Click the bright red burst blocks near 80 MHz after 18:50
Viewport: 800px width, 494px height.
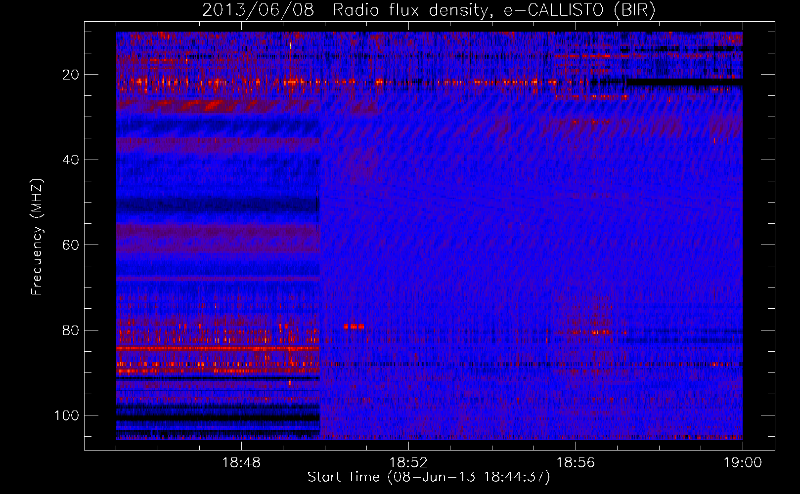(354, 327)
